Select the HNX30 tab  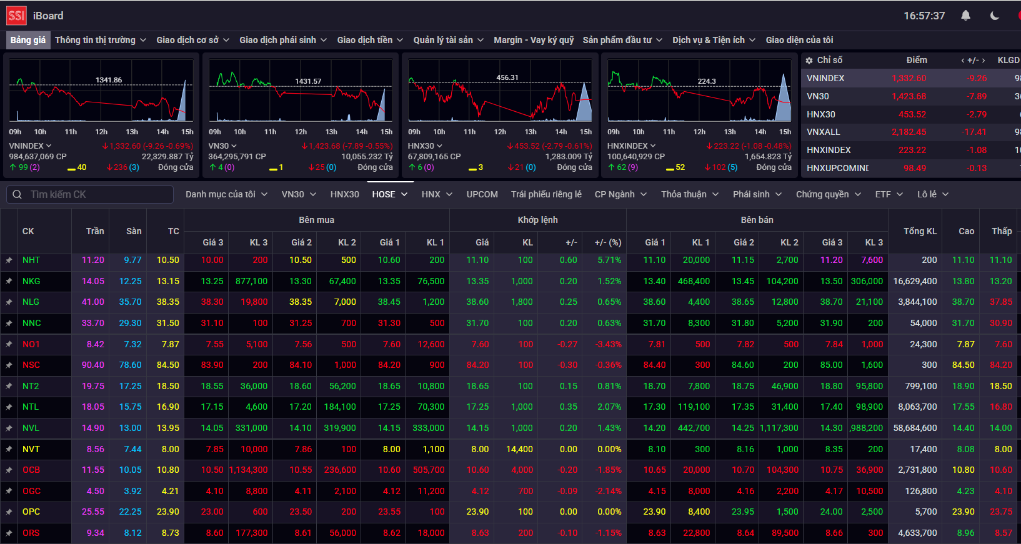pos(345,194)
